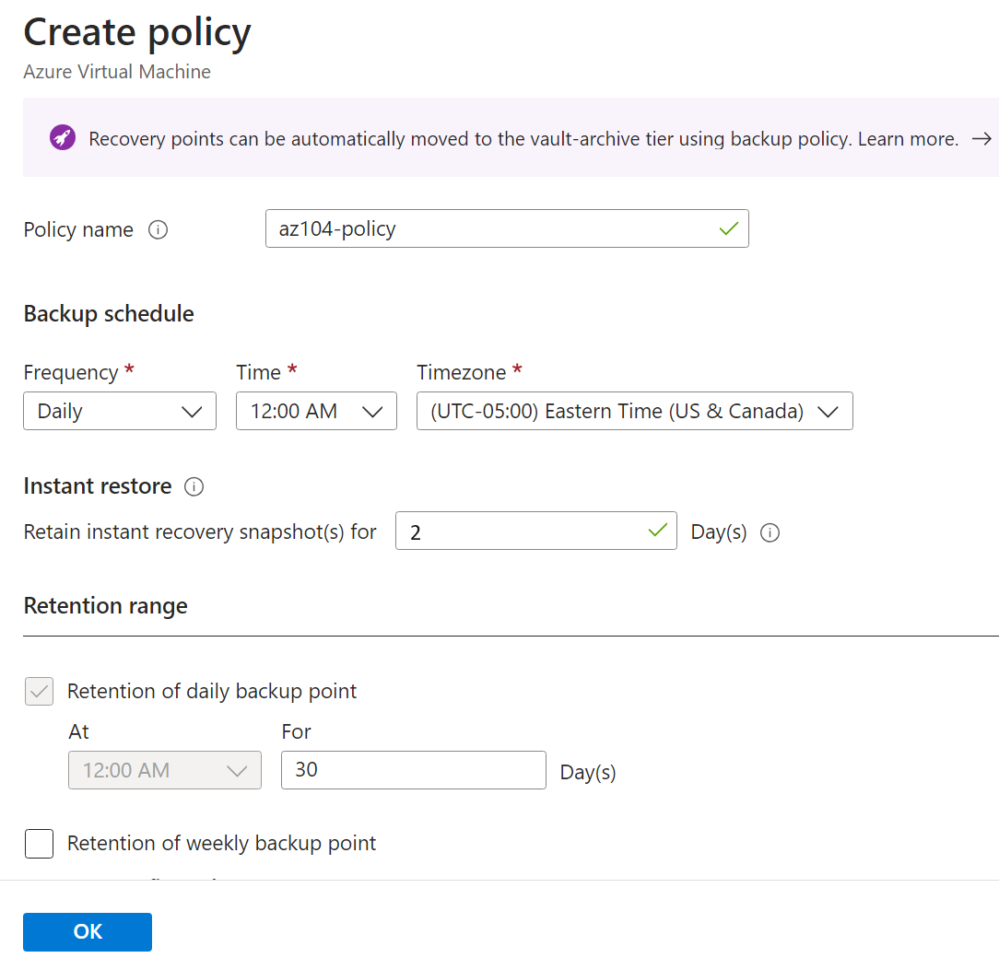Click the green checkmark in Policy name field
Screen dimensions: 999x958
(x=727, y=228)
